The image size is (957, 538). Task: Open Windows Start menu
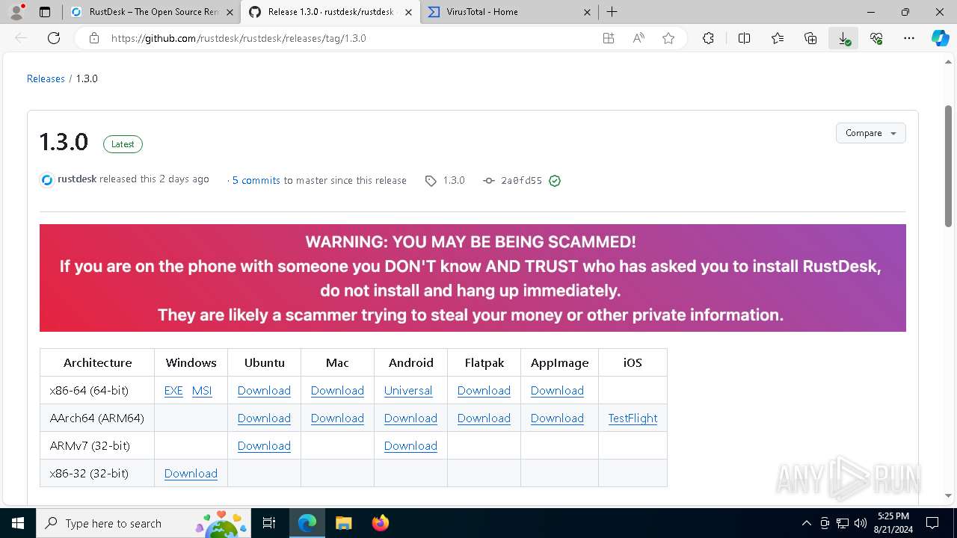(18, 523)
